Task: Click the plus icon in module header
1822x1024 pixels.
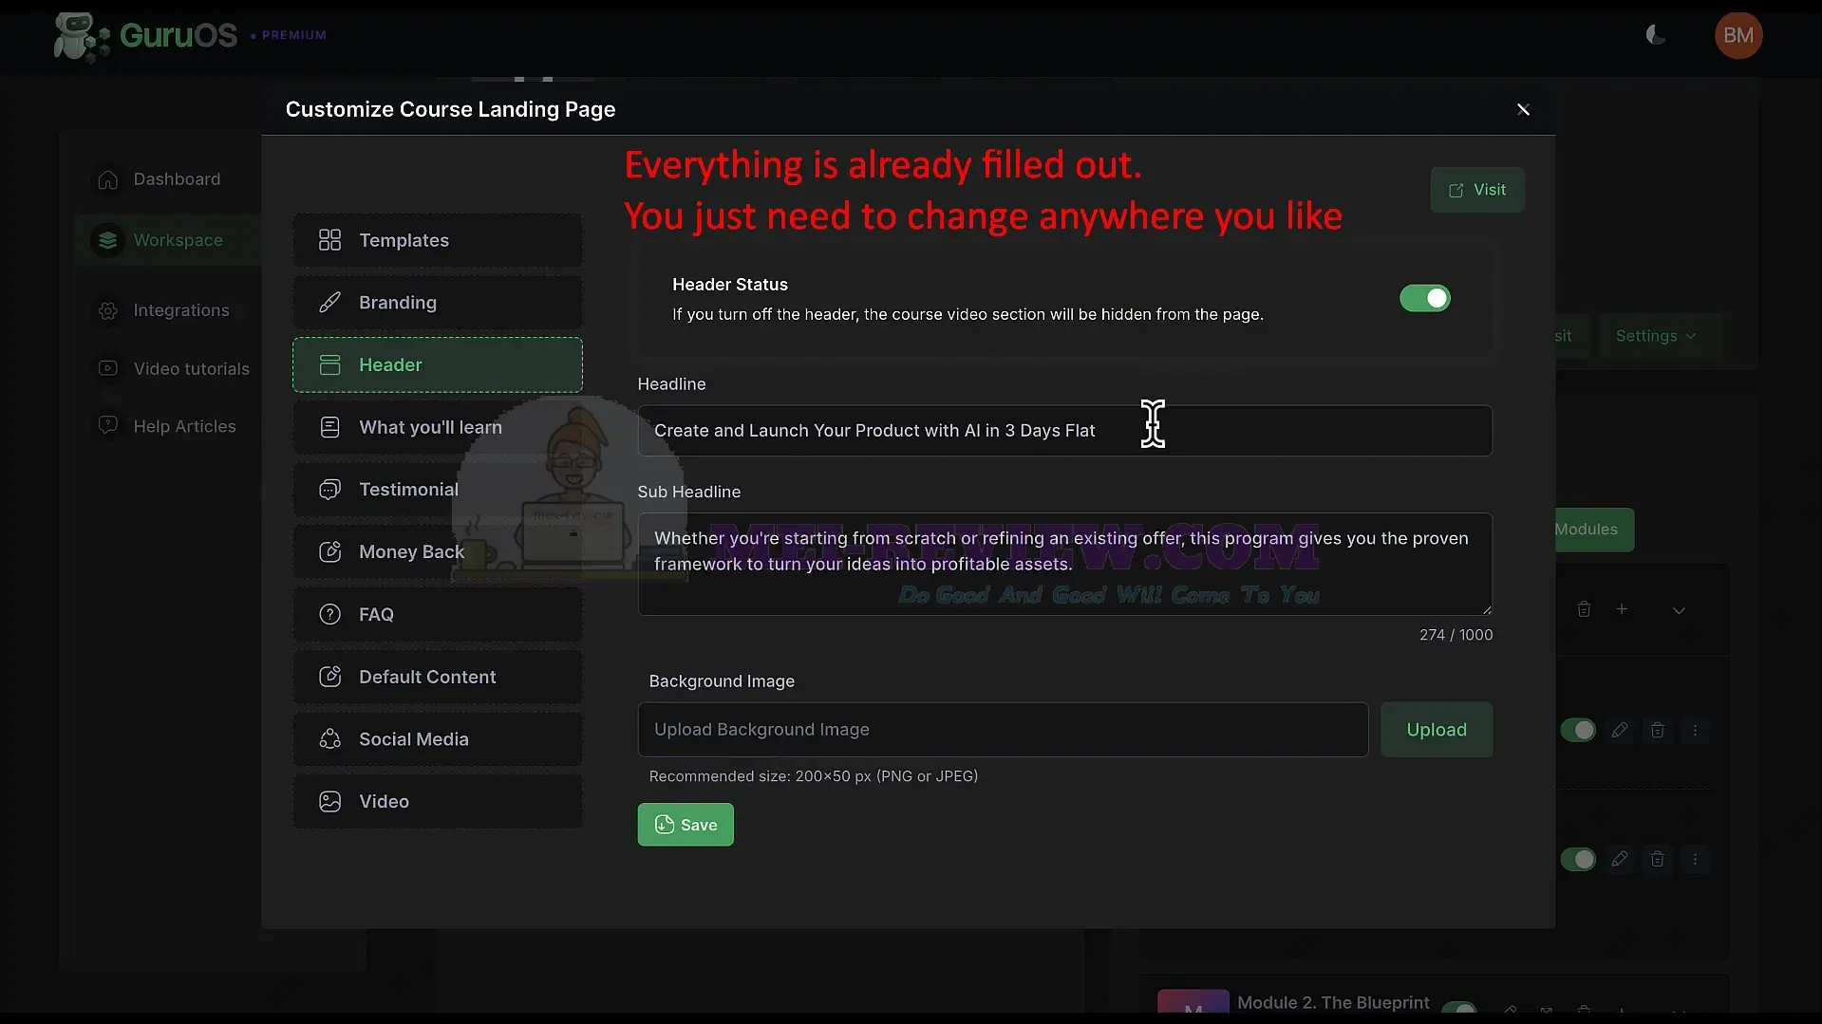Action: 1622,609
